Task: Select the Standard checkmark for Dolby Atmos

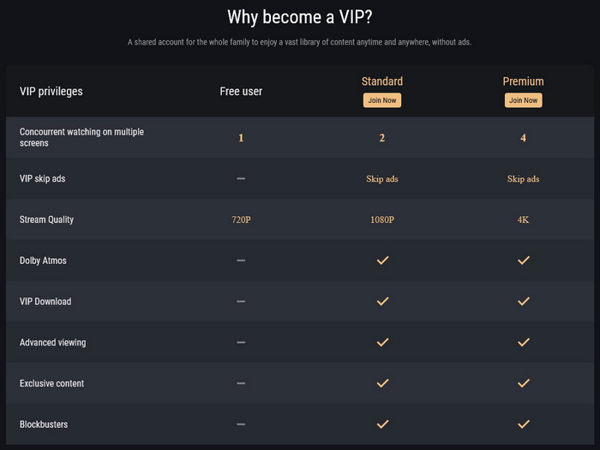Action: [382, 261]
